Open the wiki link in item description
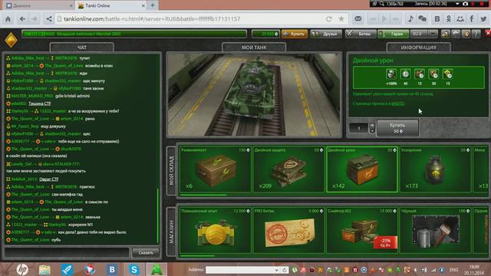This screenshot has width=491, height=276. 397,103
